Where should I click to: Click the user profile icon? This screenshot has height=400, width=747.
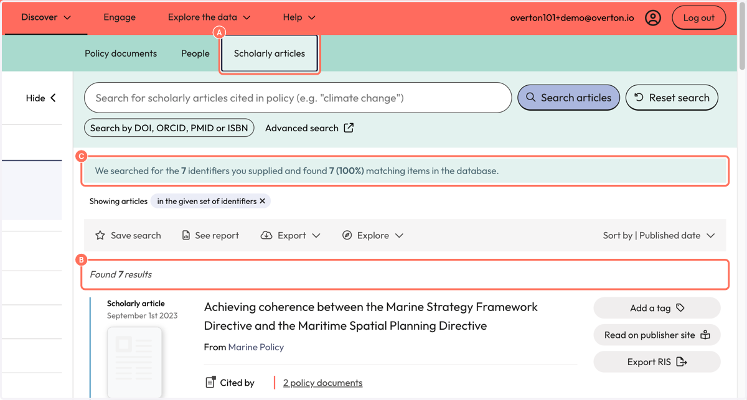[653, 17]
